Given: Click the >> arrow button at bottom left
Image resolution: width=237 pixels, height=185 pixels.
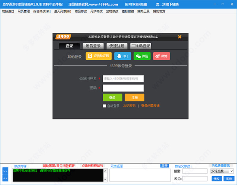Looking at the screenshot, I should pos(6,171).
